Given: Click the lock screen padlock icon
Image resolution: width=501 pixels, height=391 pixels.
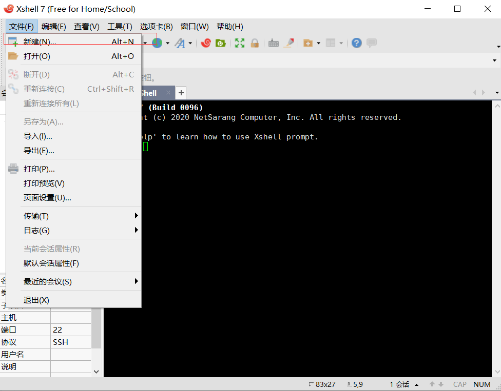Looking at the screenshot, I should [x=255, y=43].
